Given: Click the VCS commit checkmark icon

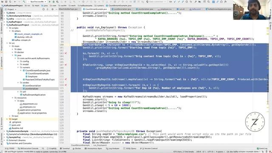Looking at the screenshot, I should [x=179, y=2].
